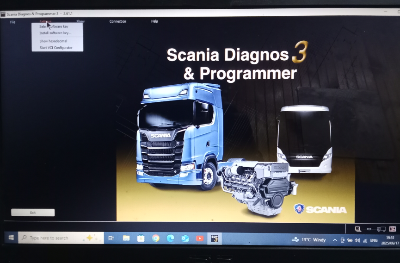Open the File menu
Screen dimensions: 400x263
click(12, 22)
